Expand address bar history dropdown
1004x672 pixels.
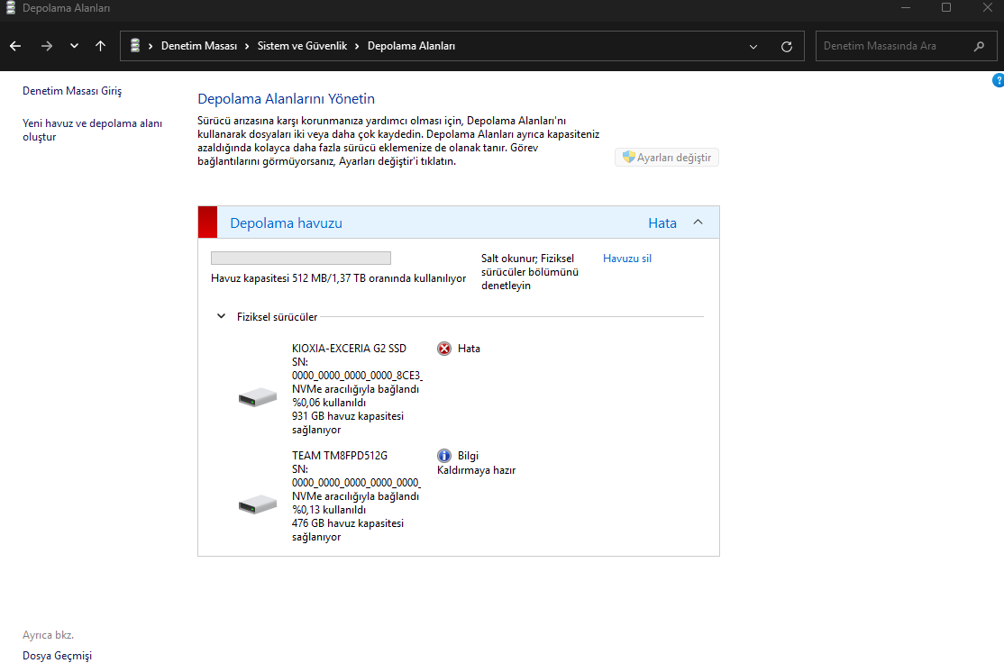[x=753, y=47]
